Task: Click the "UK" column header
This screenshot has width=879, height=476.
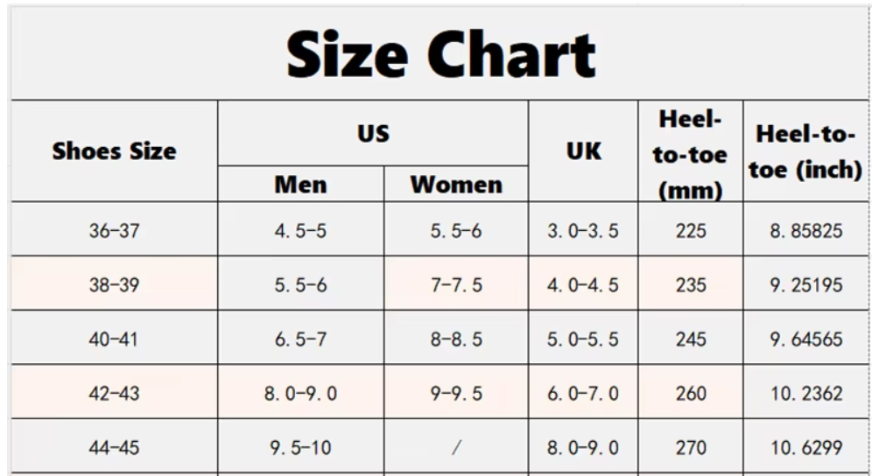Action: point(583,151)
